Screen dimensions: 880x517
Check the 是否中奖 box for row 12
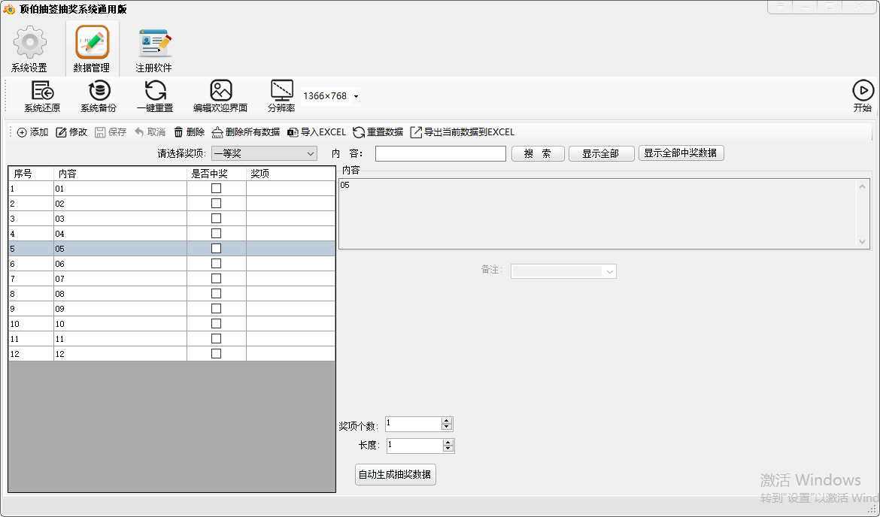pos(216,354)
